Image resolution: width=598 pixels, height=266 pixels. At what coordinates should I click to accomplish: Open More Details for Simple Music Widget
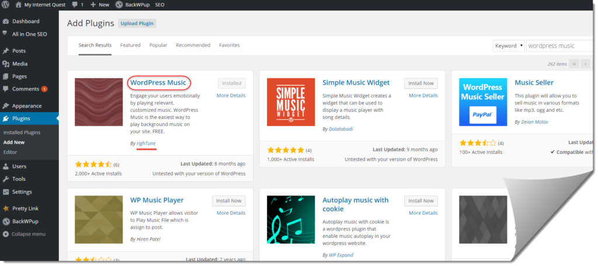[x=423, y=95]
